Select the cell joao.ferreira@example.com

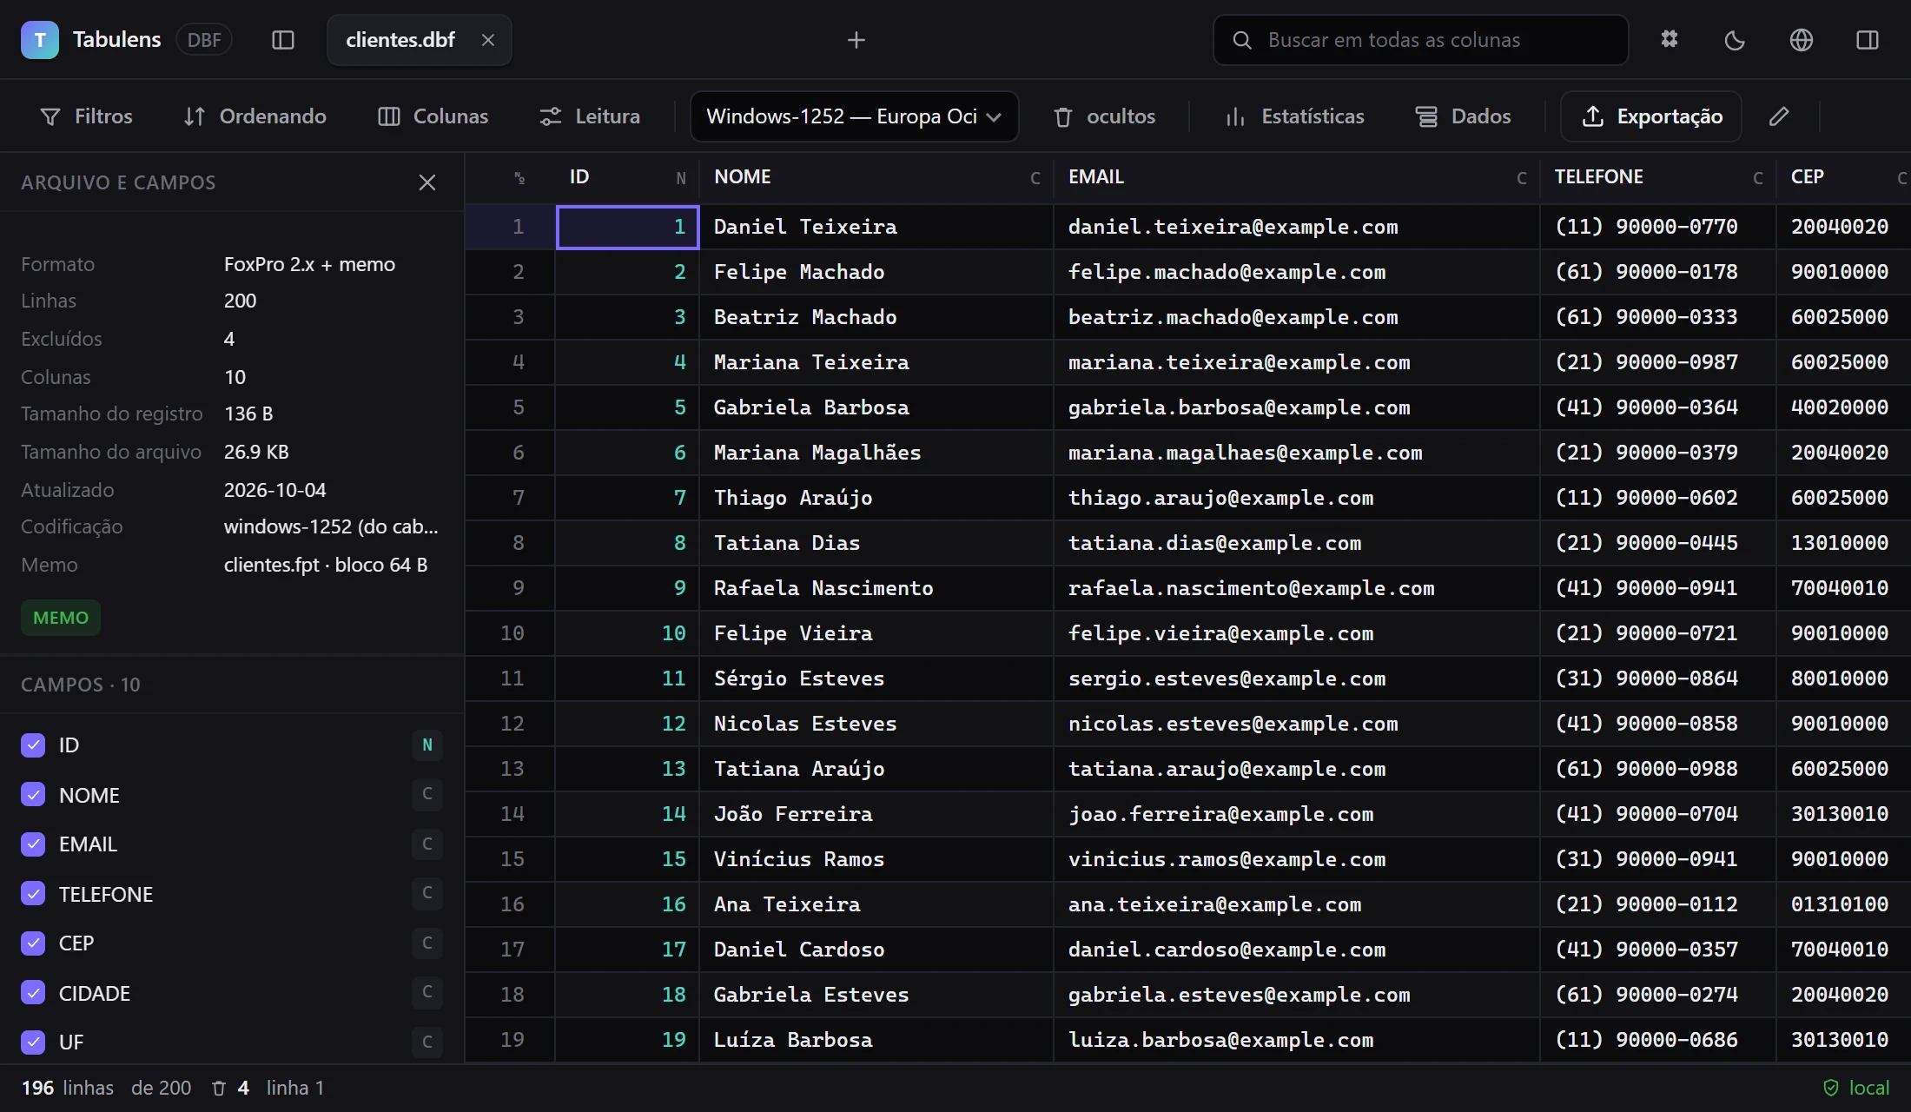[x=1297, y=814]
